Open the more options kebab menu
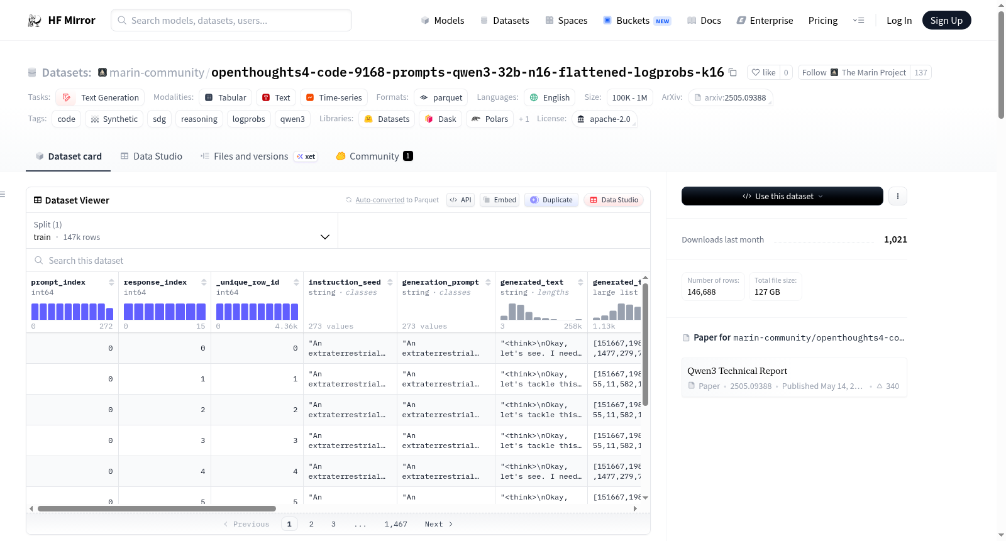 tap(898, 196)
